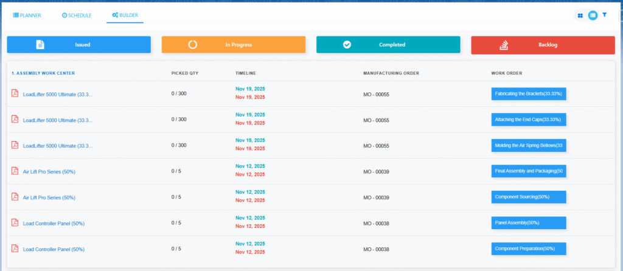Show In Progress work orders

234,44
